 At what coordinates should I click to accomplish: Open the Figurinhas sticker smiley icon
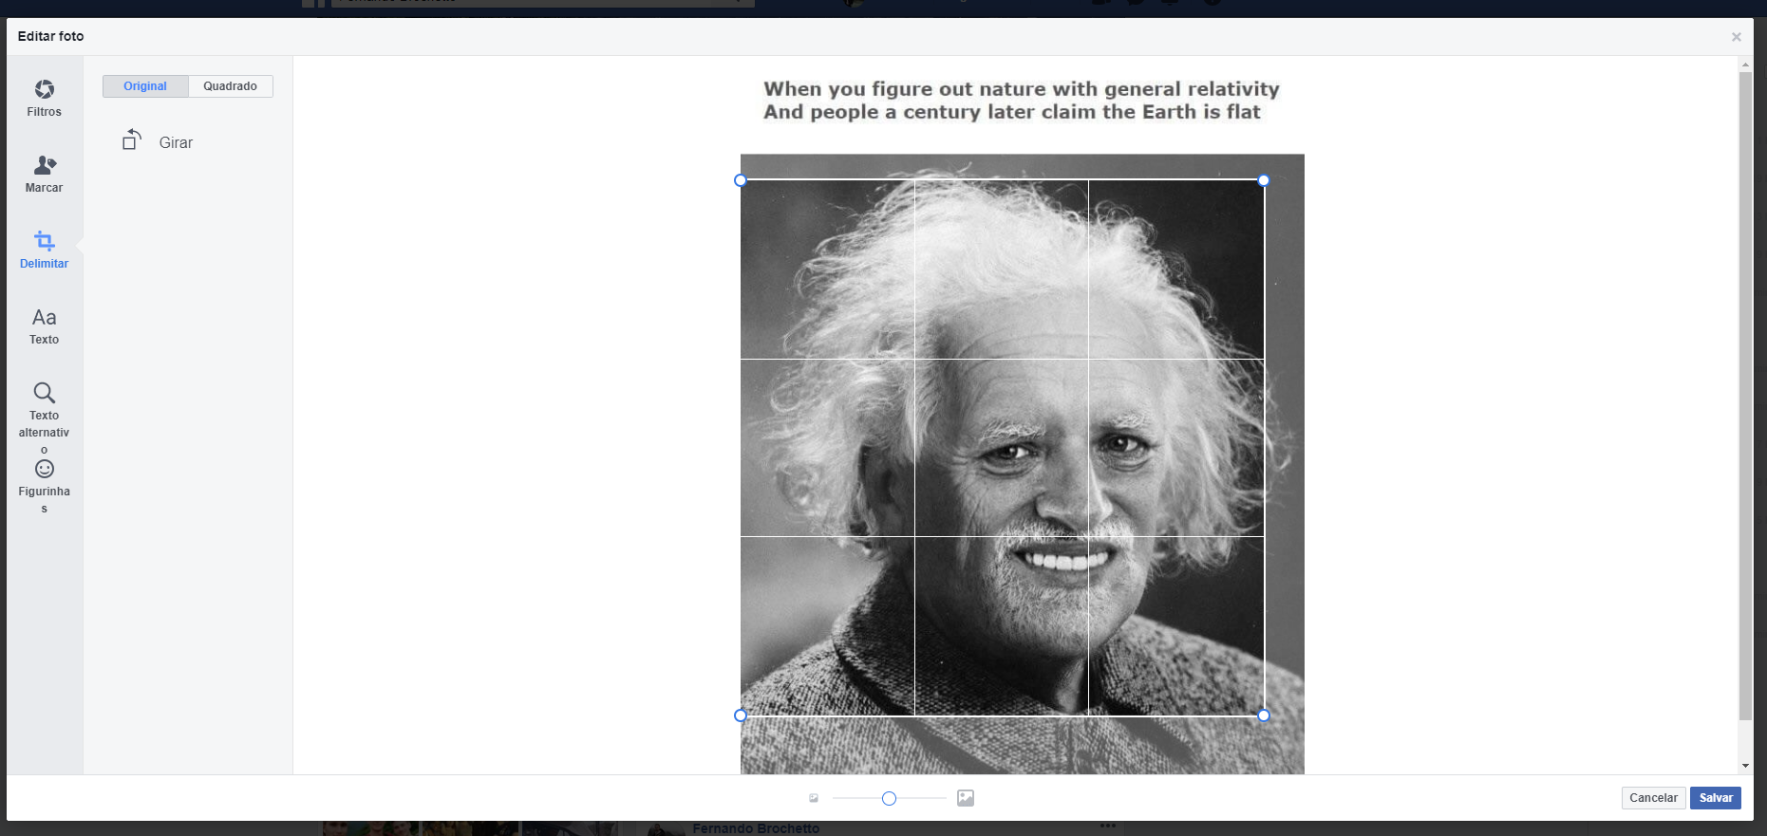[x=45, y=469]
